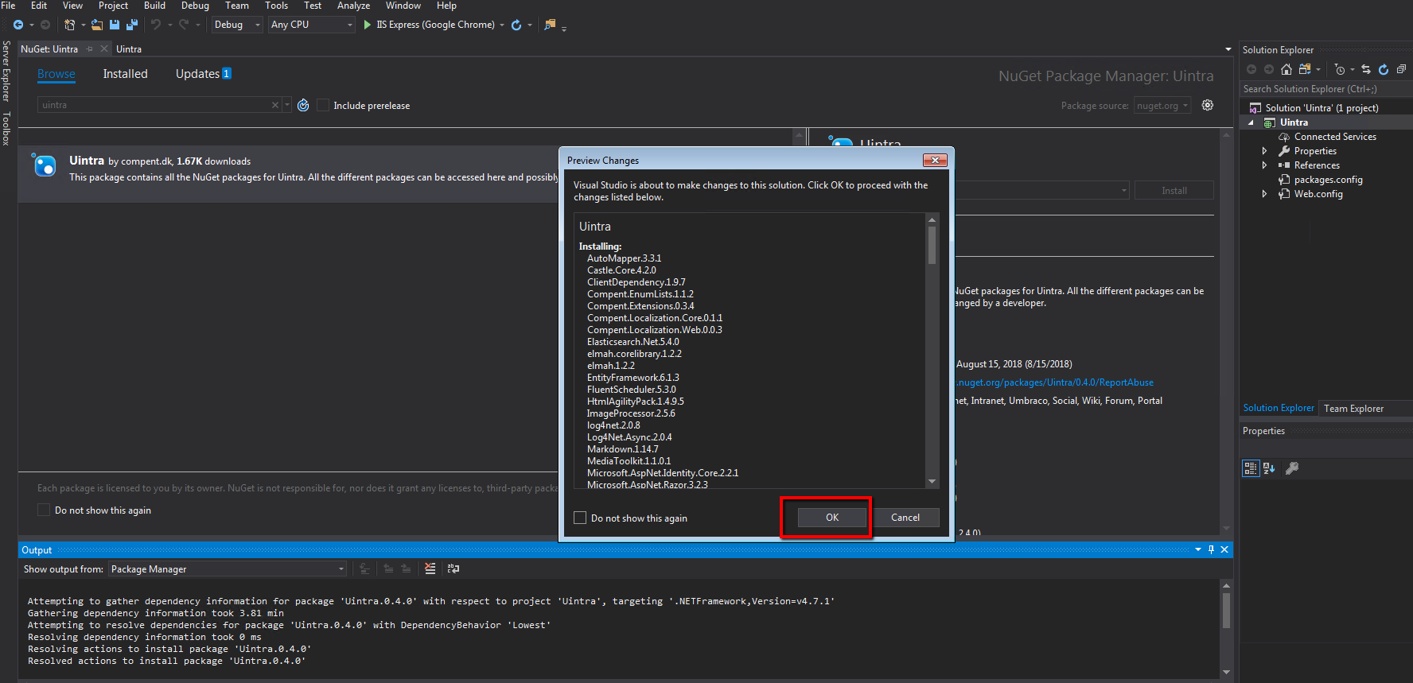Click the New Project toolbar icon

pos(70,25)
